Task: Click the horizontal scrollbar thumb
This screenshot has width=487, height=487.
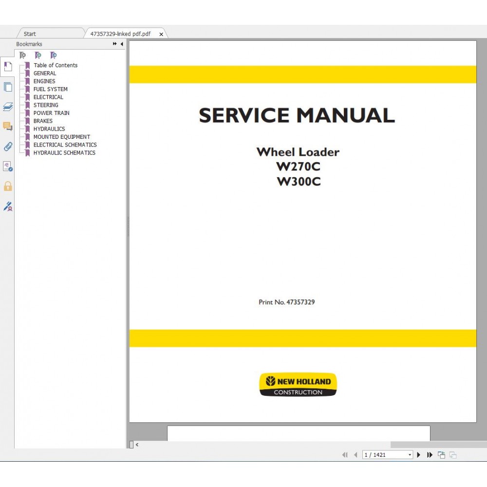Action: coord(439,445)
